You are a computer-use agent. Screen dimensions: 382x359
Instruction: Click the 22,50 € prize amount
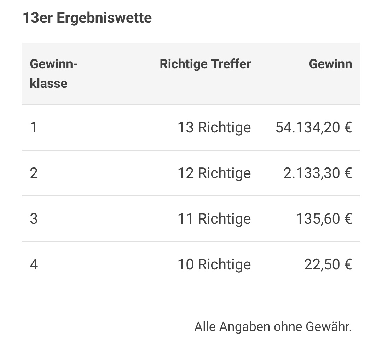point(328,264)
